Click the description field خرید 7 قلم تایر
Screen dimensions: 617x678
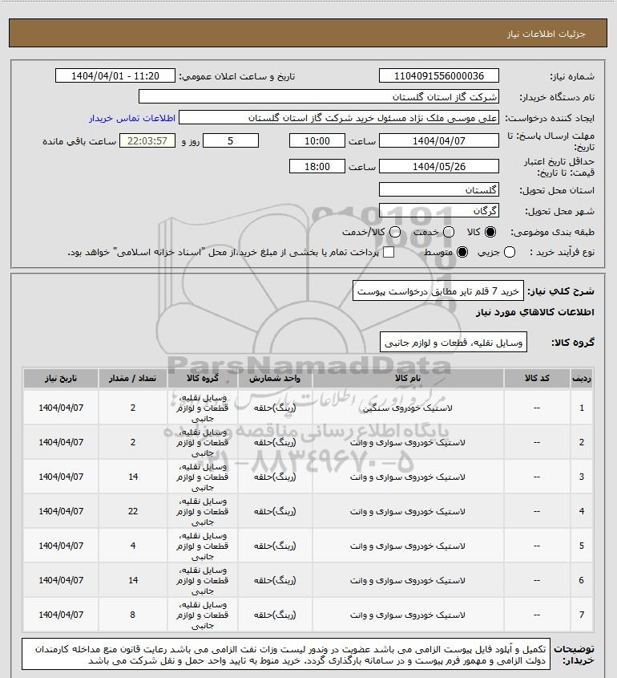[x=438, y=291]
